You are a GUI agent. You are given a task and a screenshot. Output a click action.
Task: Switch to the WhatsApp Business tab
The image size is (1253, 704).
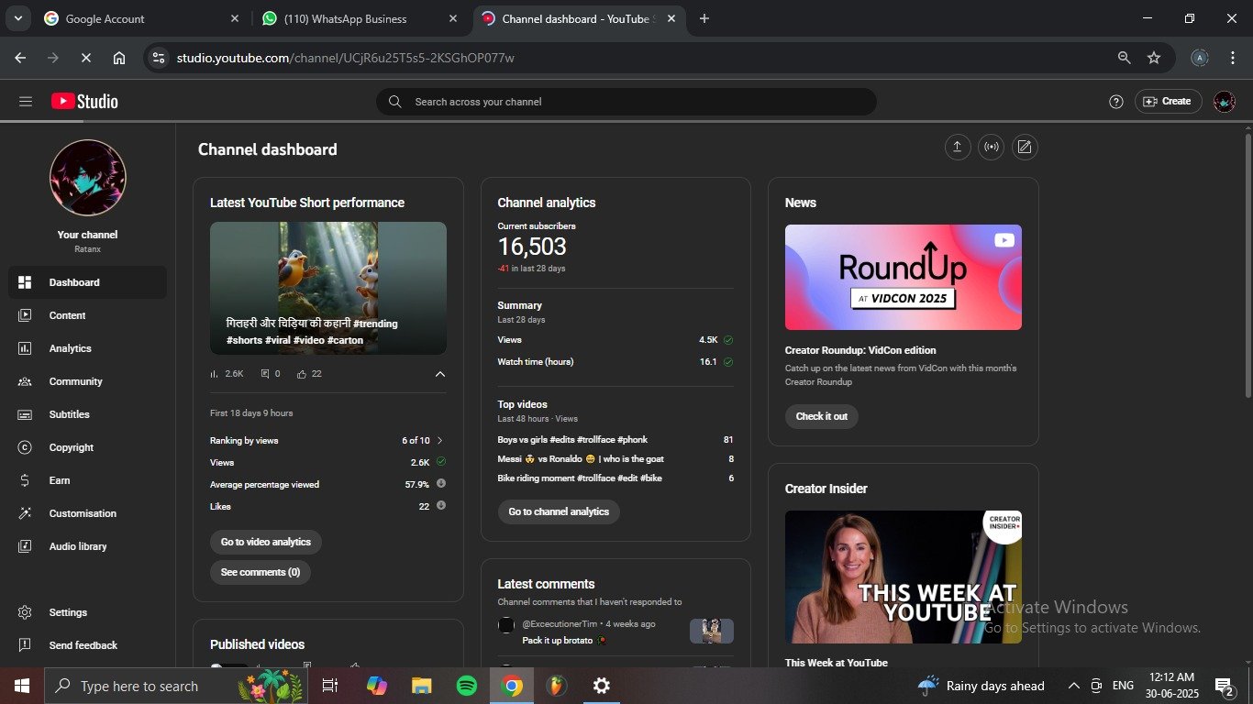point(360,18)
